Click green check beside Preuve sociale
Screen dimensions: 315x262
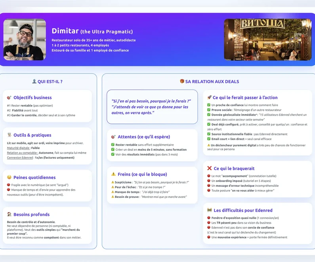click(x=209, y=110)
